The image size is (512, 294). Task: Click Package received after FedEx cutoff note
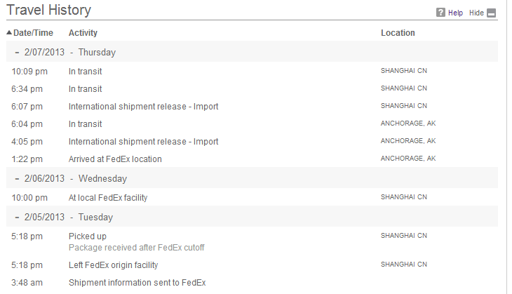coord(137,248)
